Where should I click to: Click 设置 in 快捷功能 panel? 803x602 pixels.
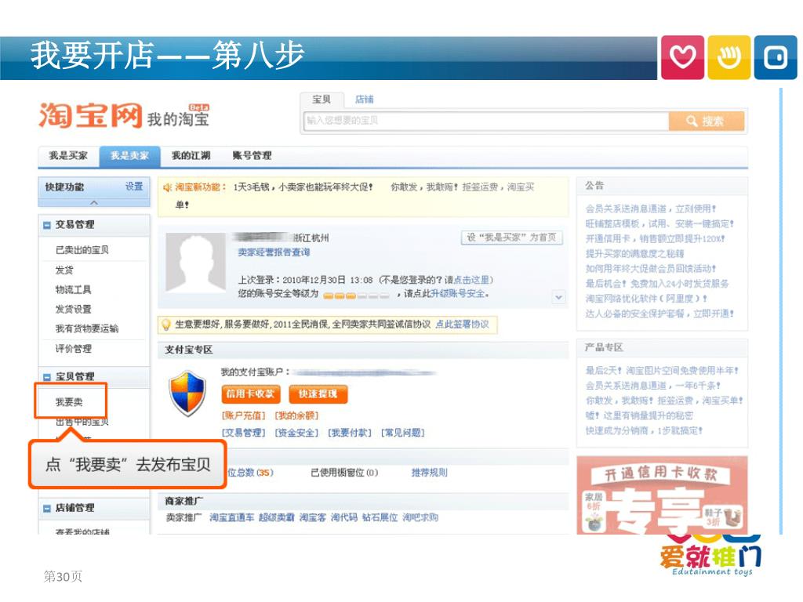[134, 187]
